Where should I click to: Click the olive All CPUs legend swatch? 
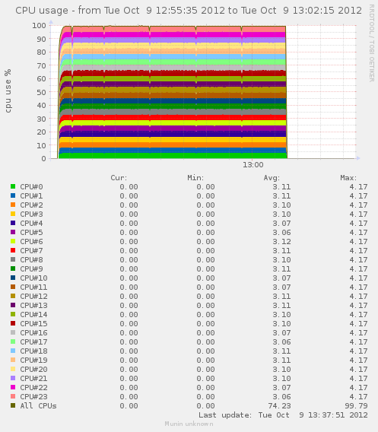(x=13, y=405)
